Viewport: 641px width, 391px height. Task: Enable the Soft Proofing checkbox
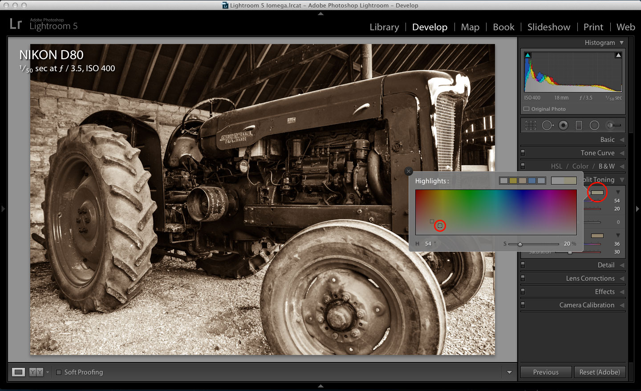coord(59,372)
